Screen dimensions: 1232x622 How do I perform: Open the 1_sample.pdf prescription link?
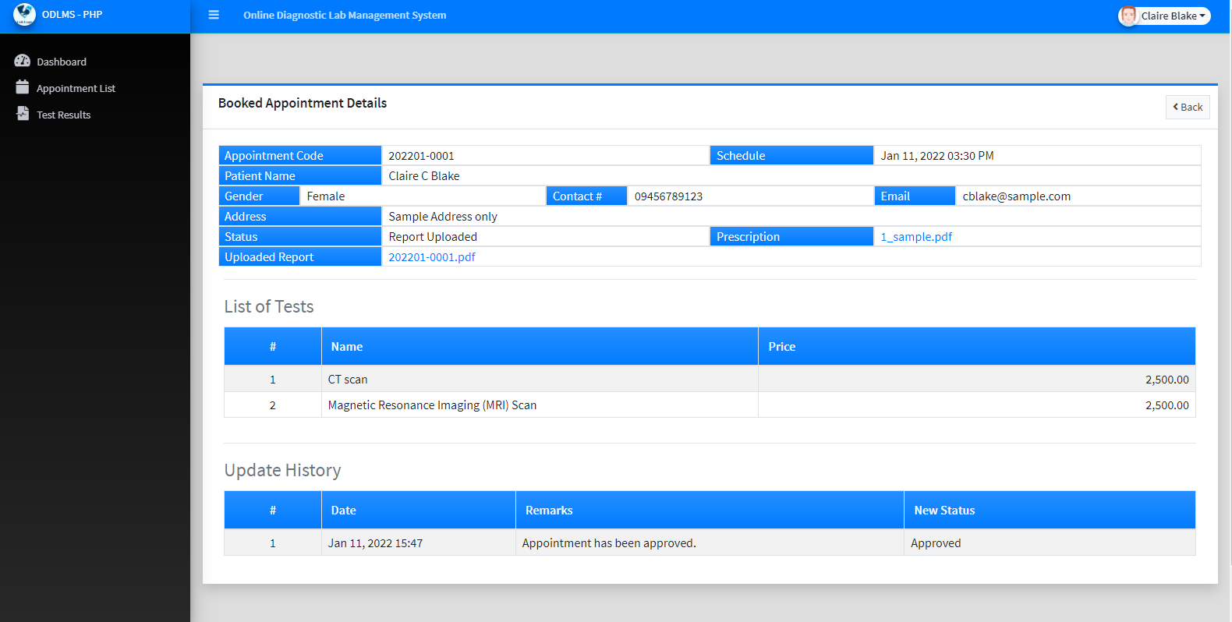[916, 237]
